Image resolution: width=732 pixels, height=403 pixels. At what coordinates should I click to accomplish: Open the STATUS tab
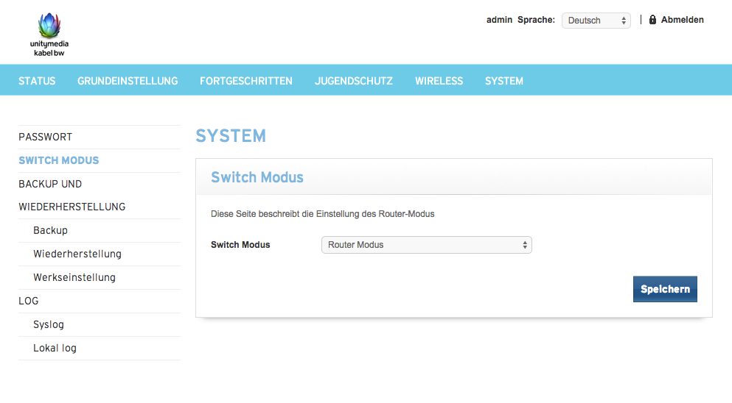pyautogui.click(x=37, y=81)
